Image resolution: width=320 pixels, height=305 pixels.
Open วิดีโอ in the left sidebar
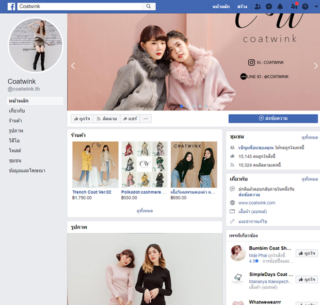(14, 141)
